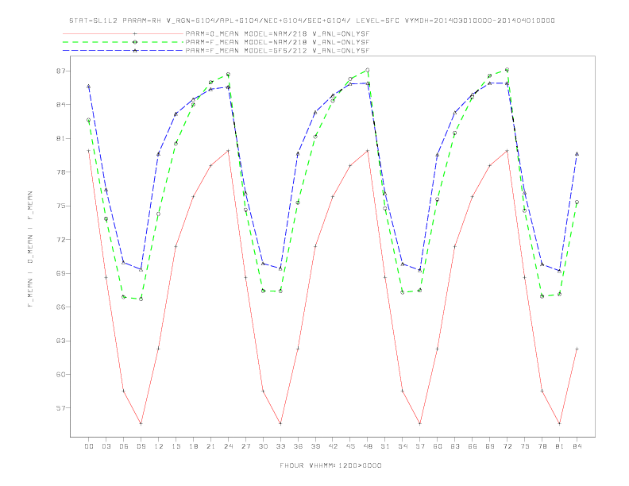The height and width of the screenshot is (486, 629).
Task: Click x-axis tick label 45
Action: point(350,446)
